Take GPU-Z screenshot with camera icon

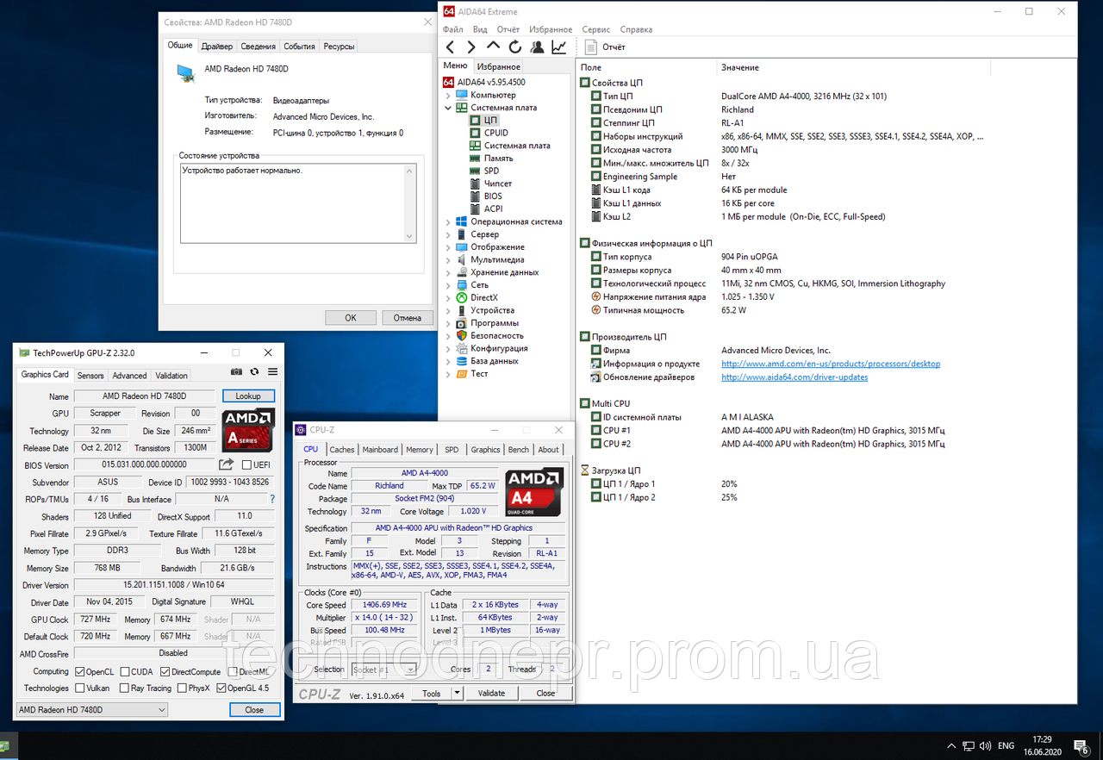(x=236, y=372)
